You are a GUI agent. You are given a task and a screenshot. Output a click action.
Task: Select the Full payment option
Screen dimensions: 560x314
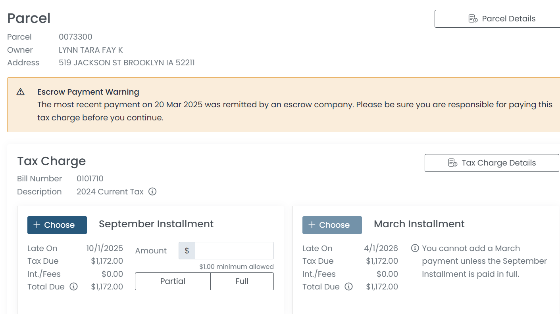(242, 281)
